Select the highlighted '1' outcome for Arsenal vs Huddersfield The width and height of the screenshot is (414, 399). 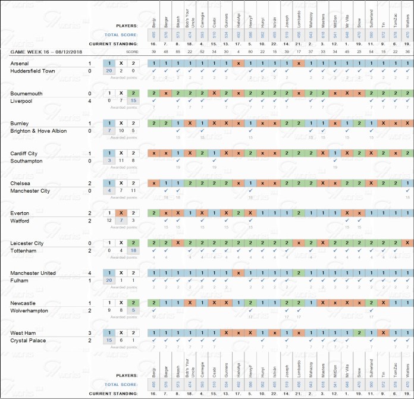109,64
